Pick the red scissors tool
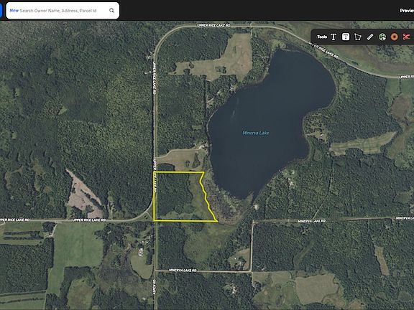This screenshot has height=310, width=414. tap(406, 37)
